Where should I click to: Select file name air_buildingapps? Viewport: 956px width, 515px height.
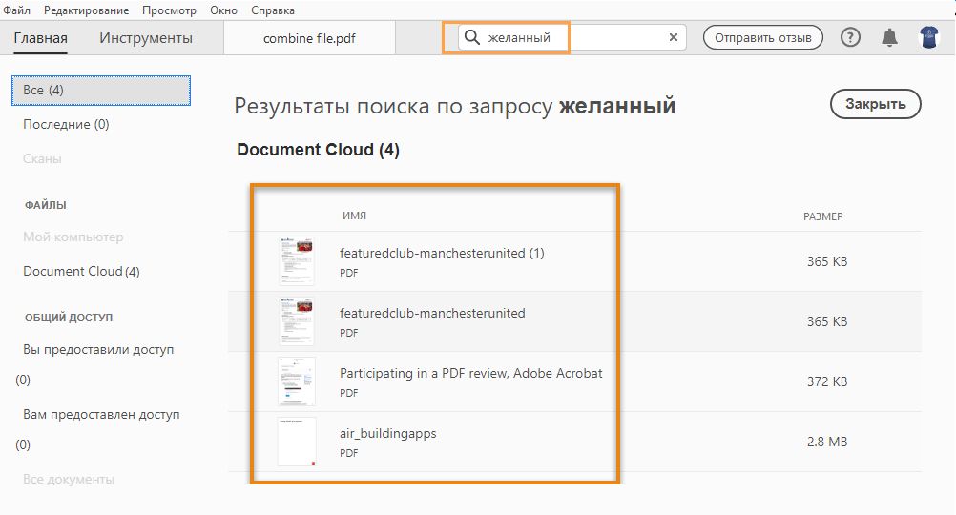(387, 433)
